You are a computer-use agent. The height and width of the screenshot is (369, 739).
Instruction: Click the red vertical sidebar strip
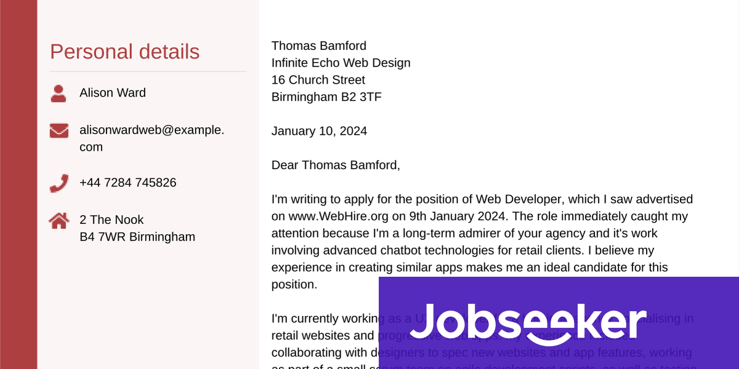point(18,184)
